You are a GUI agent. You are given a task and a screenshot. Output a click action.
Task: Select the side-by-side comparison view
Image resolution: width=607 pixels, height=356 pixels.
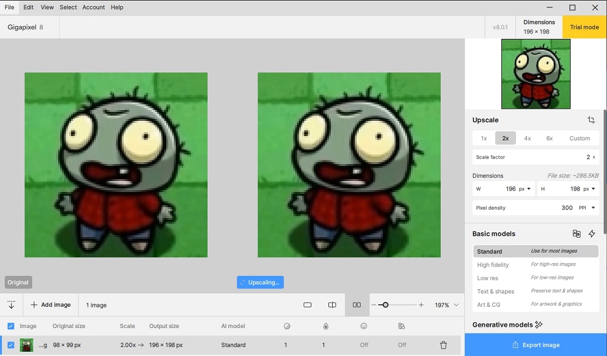(357, 305)
